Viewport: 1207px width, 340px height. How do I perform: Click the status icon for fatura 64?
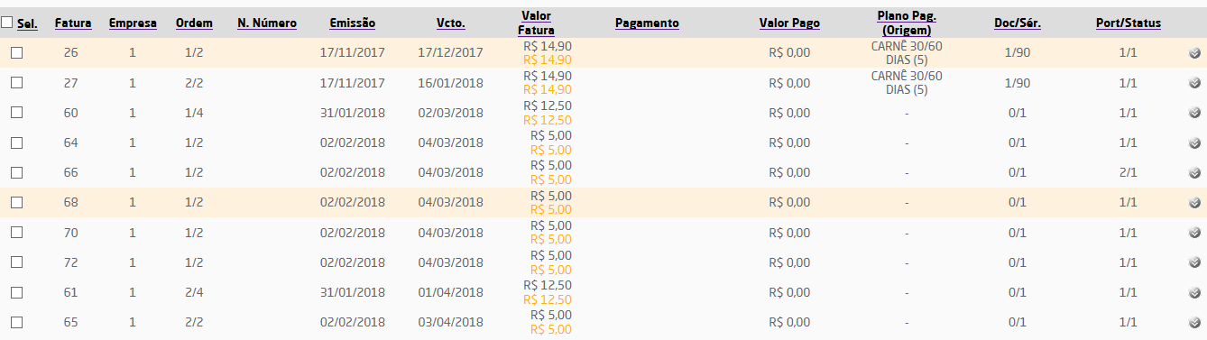[x=1194, y=142]
